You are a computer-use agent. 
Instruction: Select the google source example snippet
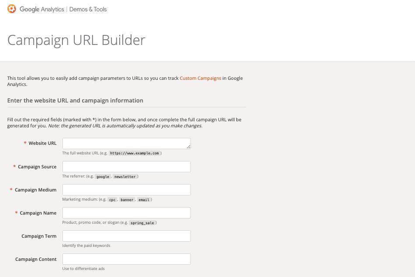103,176
